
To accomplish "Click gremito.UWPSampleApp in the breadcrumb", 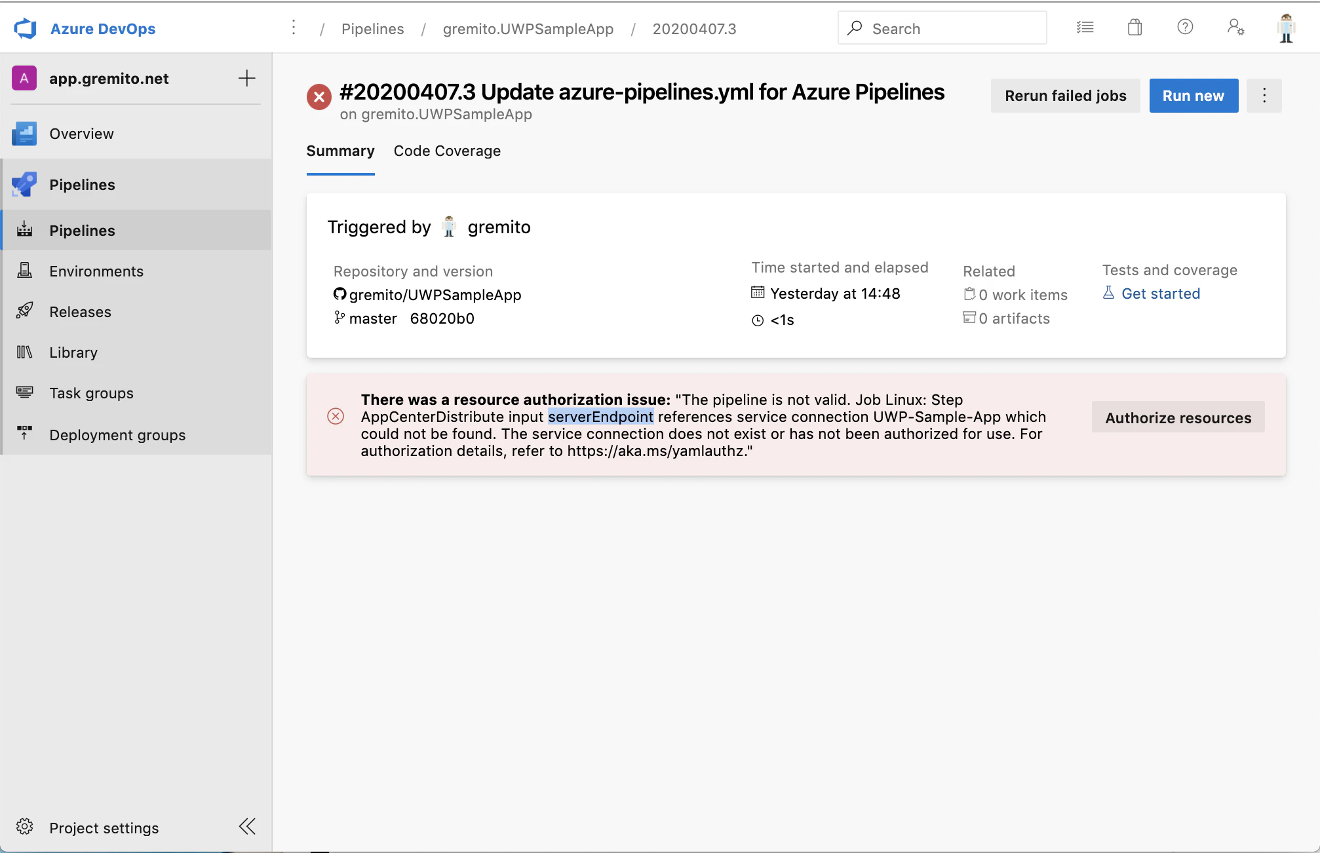I will (x=528, y=29).
